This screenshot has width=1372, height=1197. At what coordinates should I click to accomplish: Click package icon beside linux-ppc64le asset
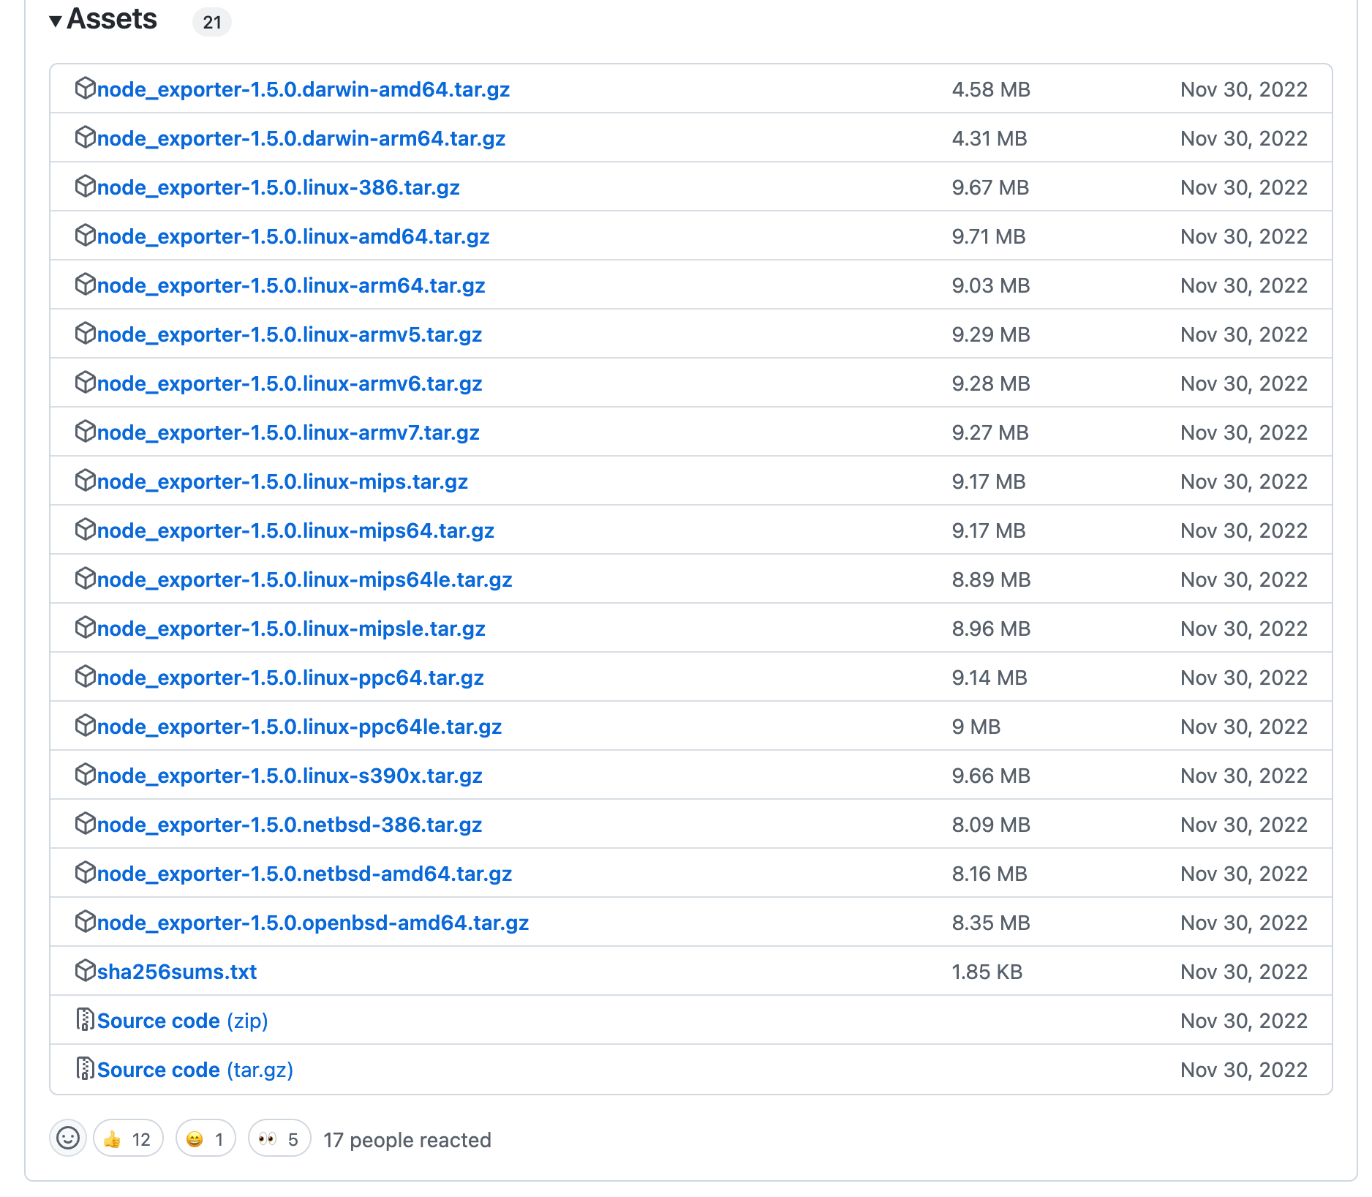[x=86, y=725]
